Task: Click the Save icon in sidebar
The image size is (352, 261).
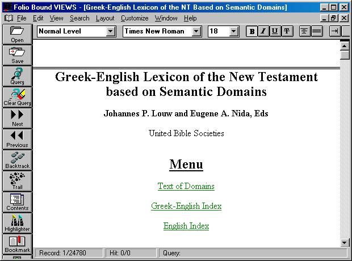Action: click(17, 55)
